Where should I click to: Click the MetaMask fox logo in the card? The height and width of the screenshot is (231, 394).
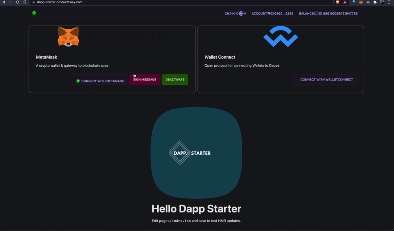(x=68, y=36)
